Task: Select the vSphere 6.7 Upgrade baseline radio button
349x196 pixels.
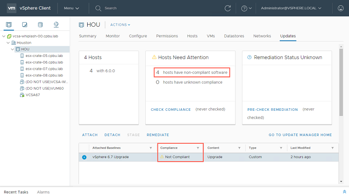Action: 84,157
